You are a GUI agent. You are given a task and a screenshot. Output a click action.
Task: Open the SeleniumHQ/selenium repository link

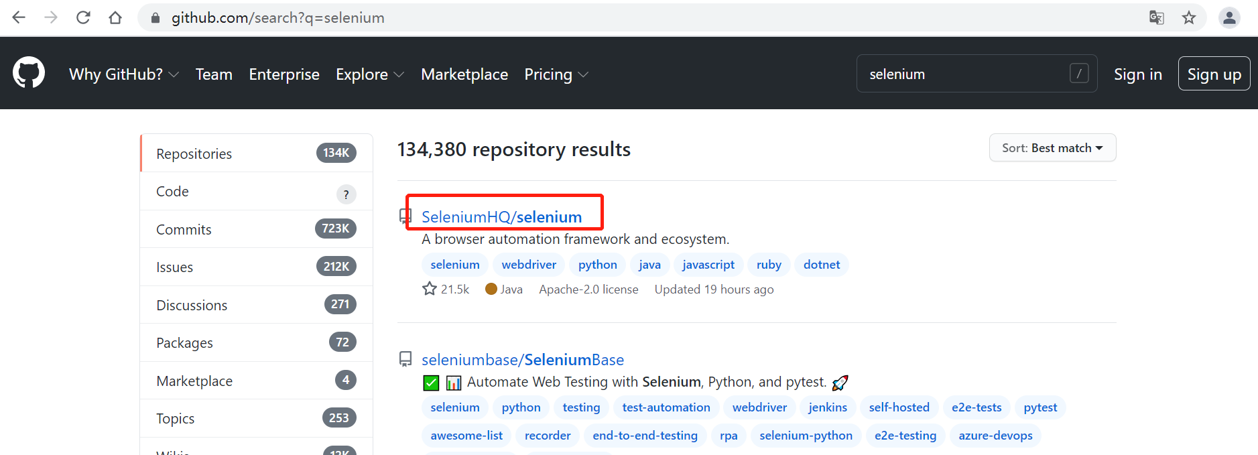point(501,216)
